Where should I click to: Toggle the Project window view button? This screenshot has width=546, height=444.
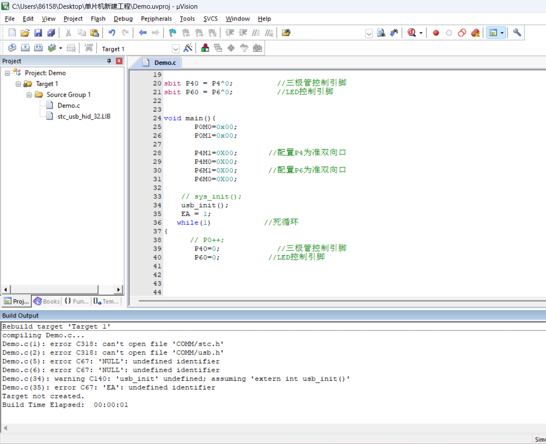pyautogui.click(x=493, y=33)
